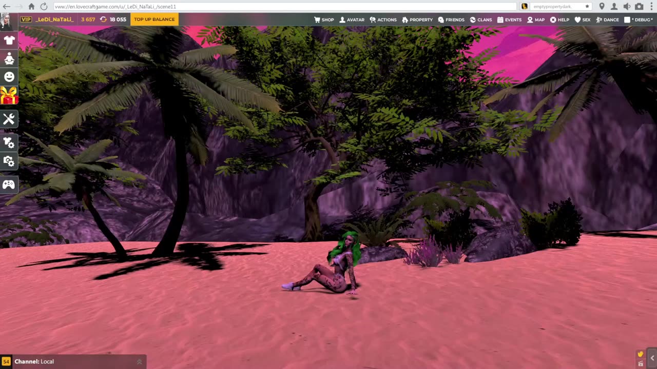
Task: Click the 3 657 gold balance
Action: tap(88, 19)
